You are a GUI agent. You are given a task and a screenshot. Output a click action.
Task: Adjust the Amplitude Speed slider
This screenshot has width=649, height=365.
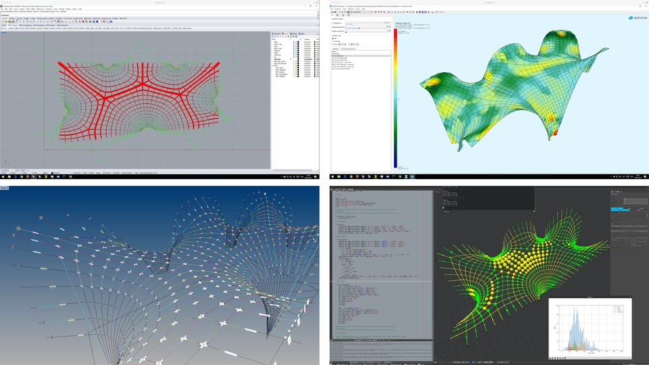[366, 28]
